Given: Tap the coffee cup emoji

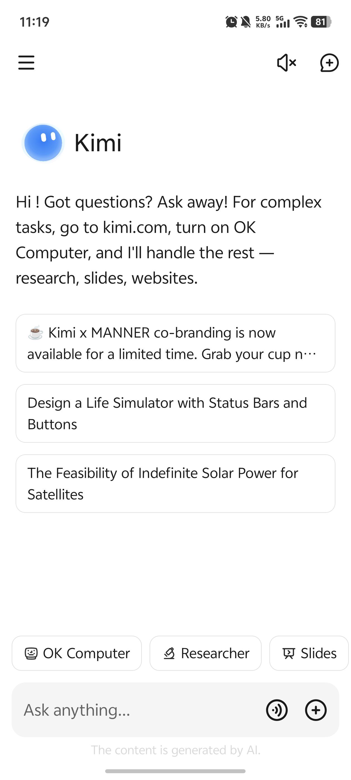Looking at the screenshot, I should 35,332.
